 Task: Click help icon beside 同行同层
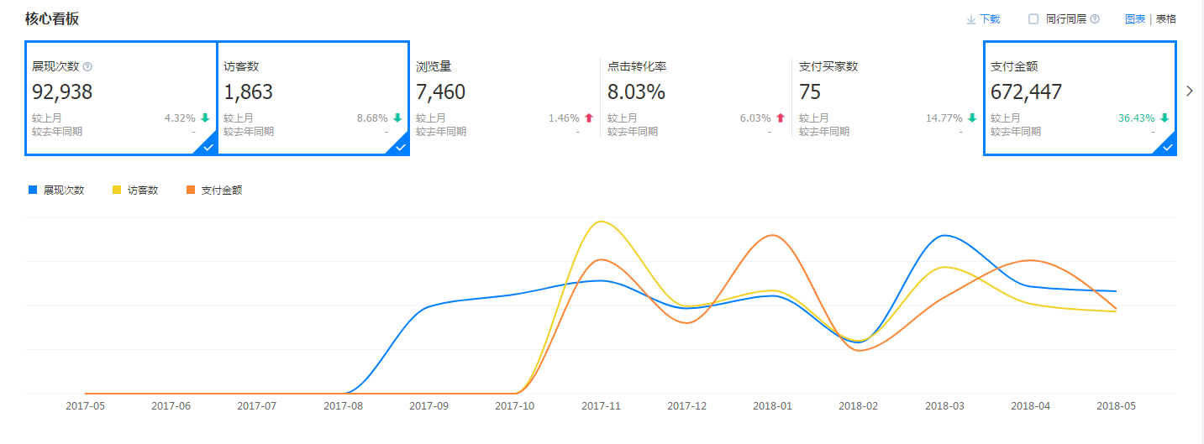1095,19
